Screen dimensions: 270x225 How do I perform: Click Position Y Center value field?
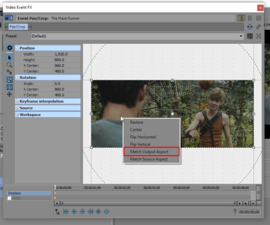point(67,71)
